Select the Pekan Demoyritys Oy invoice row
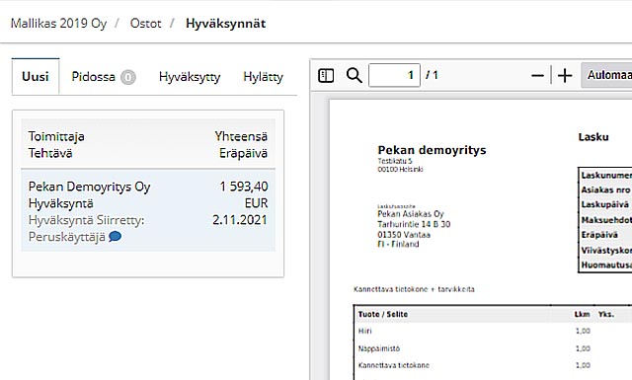Viewport: 632px width, 380px height. click(x=148, y=210)
